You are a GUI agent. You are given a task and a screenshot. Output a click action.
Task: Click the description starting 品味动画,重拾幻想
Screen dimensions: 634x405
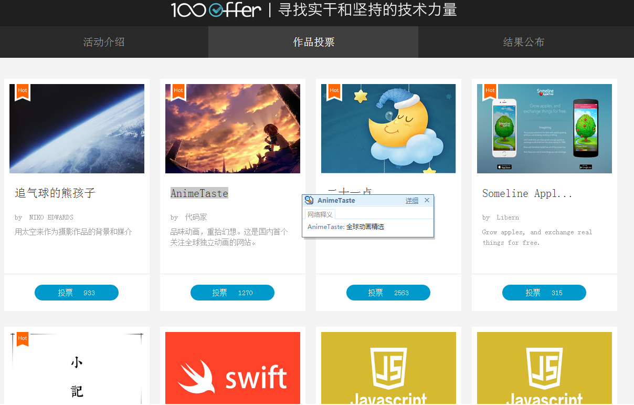tap(229, 237)
